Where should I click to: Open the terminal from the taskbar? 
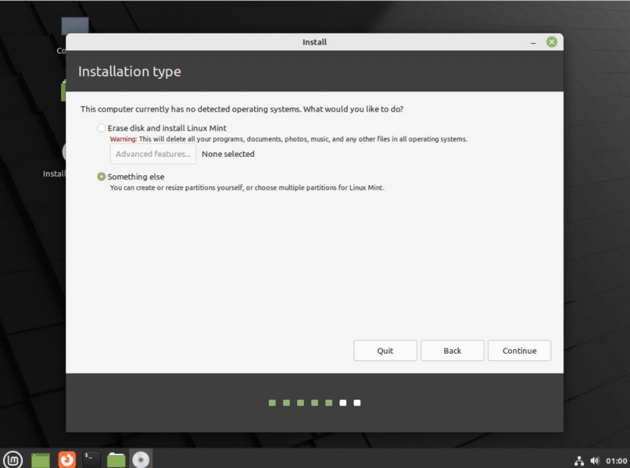click(90, 459)
